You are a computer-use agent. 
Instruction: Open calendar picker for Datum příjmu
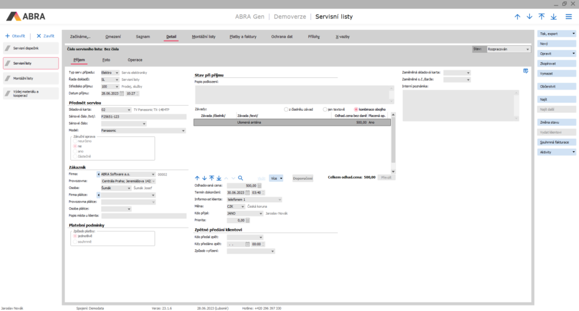(121, 93)
